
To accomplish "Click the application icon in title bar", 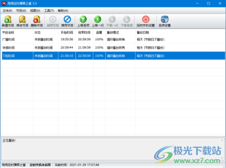I will click(x=4, y=3).
